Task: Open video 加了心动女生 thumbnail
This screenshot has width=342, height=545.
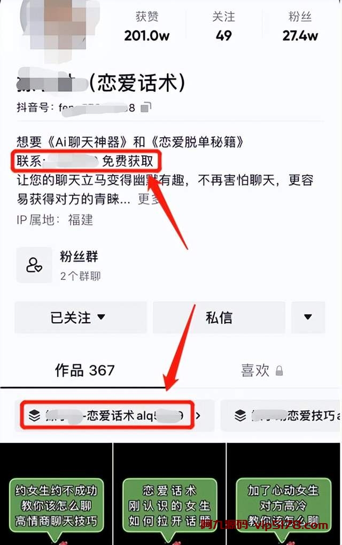Action: [283, 494]
